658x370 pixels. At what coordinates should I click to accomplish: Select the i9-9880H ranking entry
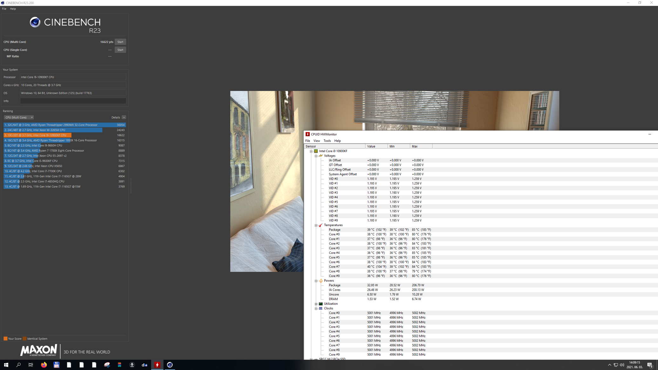pos(64,145)
